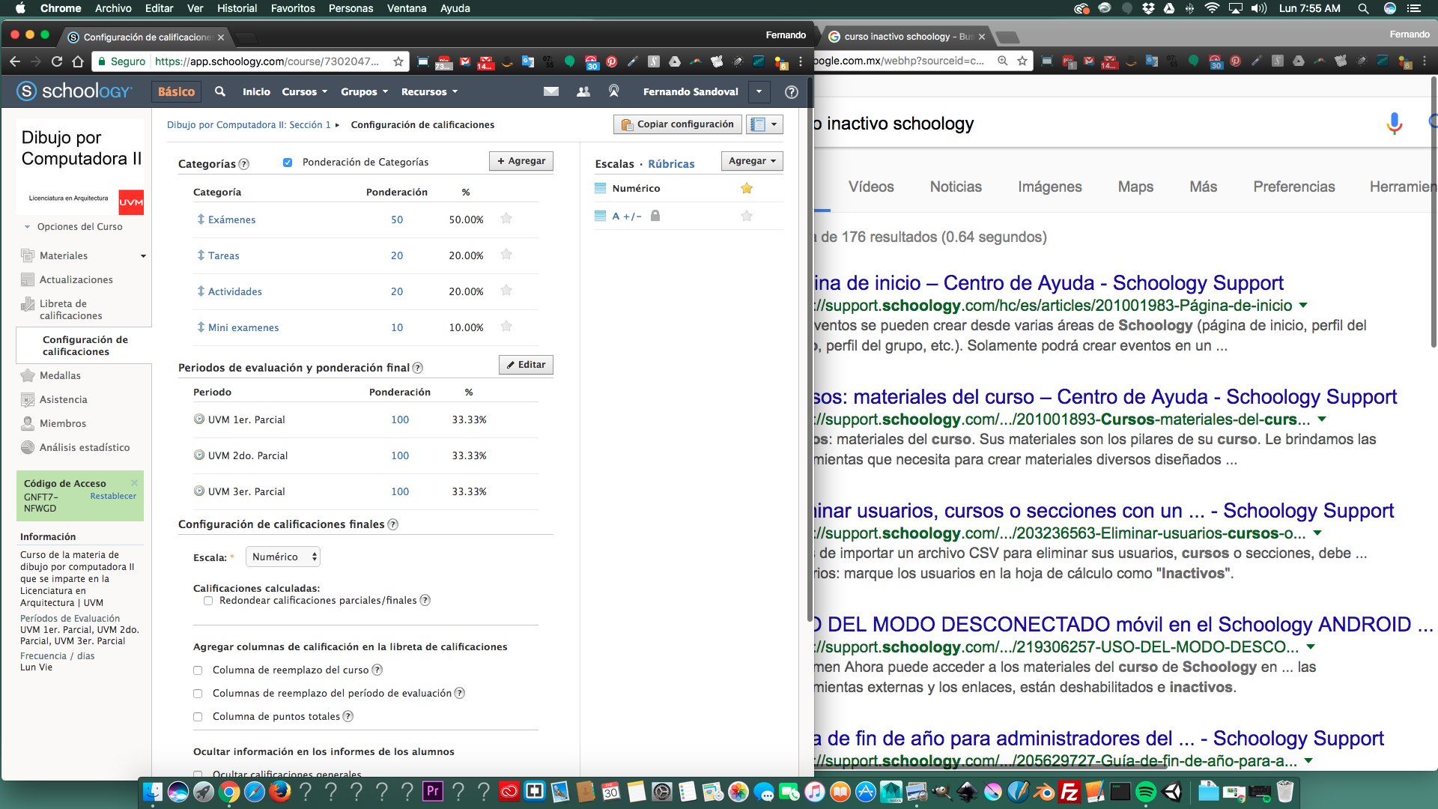Switch to Imágenes tab in Google results

pos(1049,187)
